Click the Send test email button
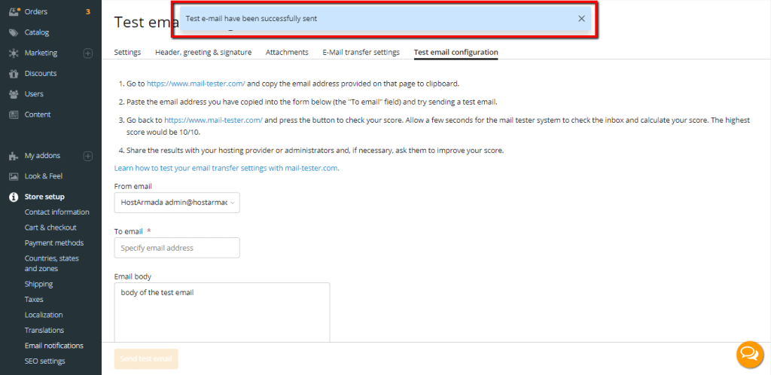Screen dimensions: 771x375 (x=146, y=359)
